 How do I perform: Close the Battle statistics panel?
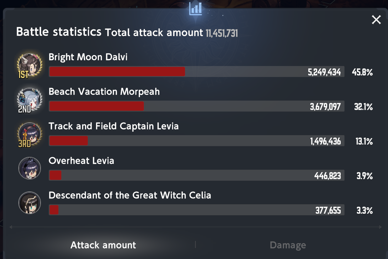[x=376, y=20]
